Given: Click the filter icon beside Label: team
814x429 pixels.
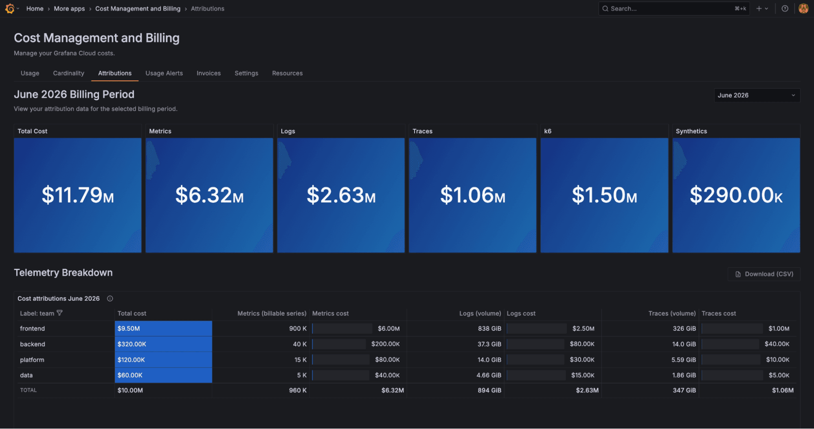Looking at the screenshot, I should 59,313.
